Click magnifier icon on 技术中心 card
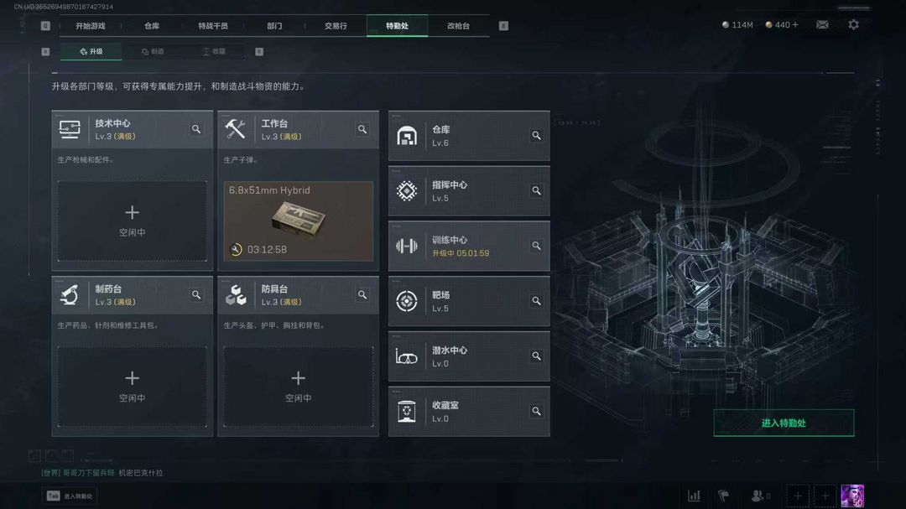 196,129
